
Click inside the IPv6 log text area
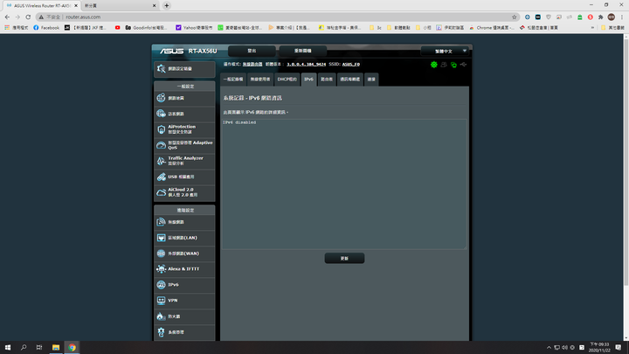[x=344, y=184]
